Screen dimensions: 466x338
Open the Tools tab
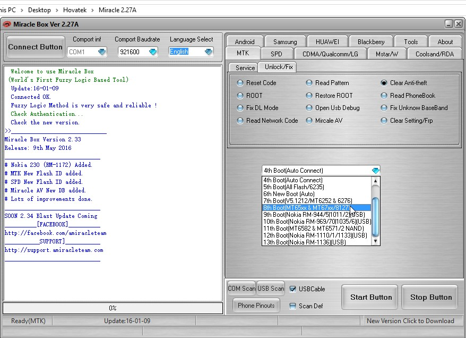coord(411,41)
